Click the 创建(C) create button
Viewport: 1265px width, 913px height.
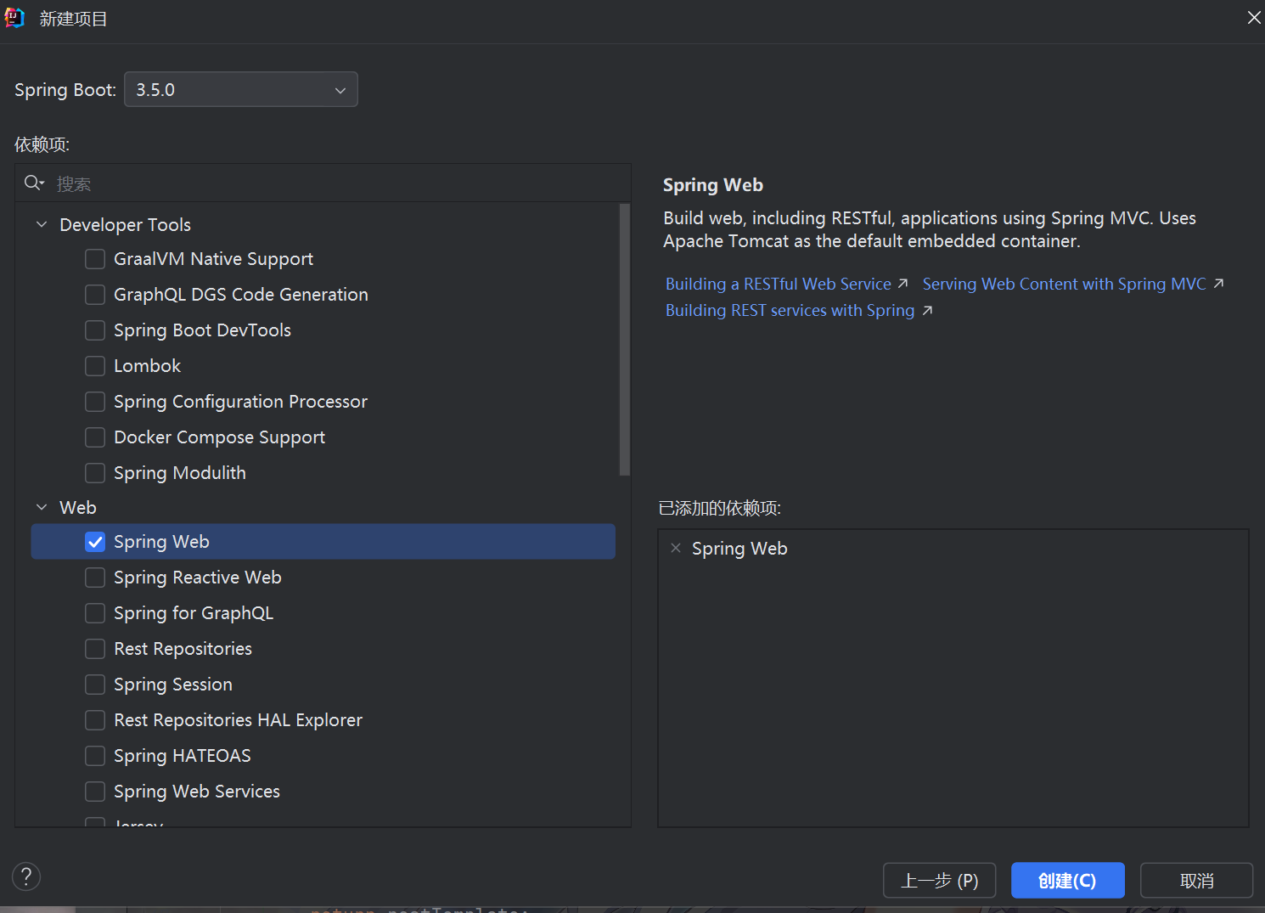click(x=1067, y=881)
